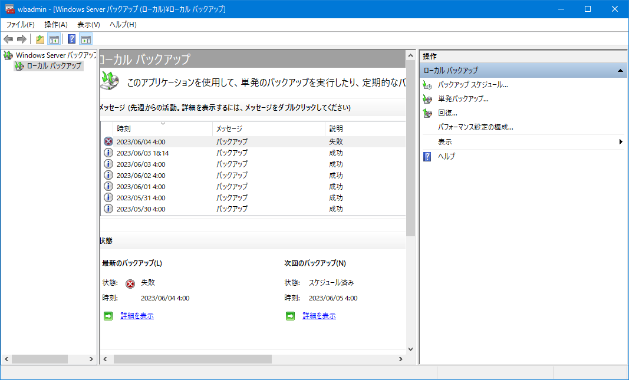This screenshot has width=629, height=380.
Task: Go back using the toolbar back arrow
Action: [8, 39]
